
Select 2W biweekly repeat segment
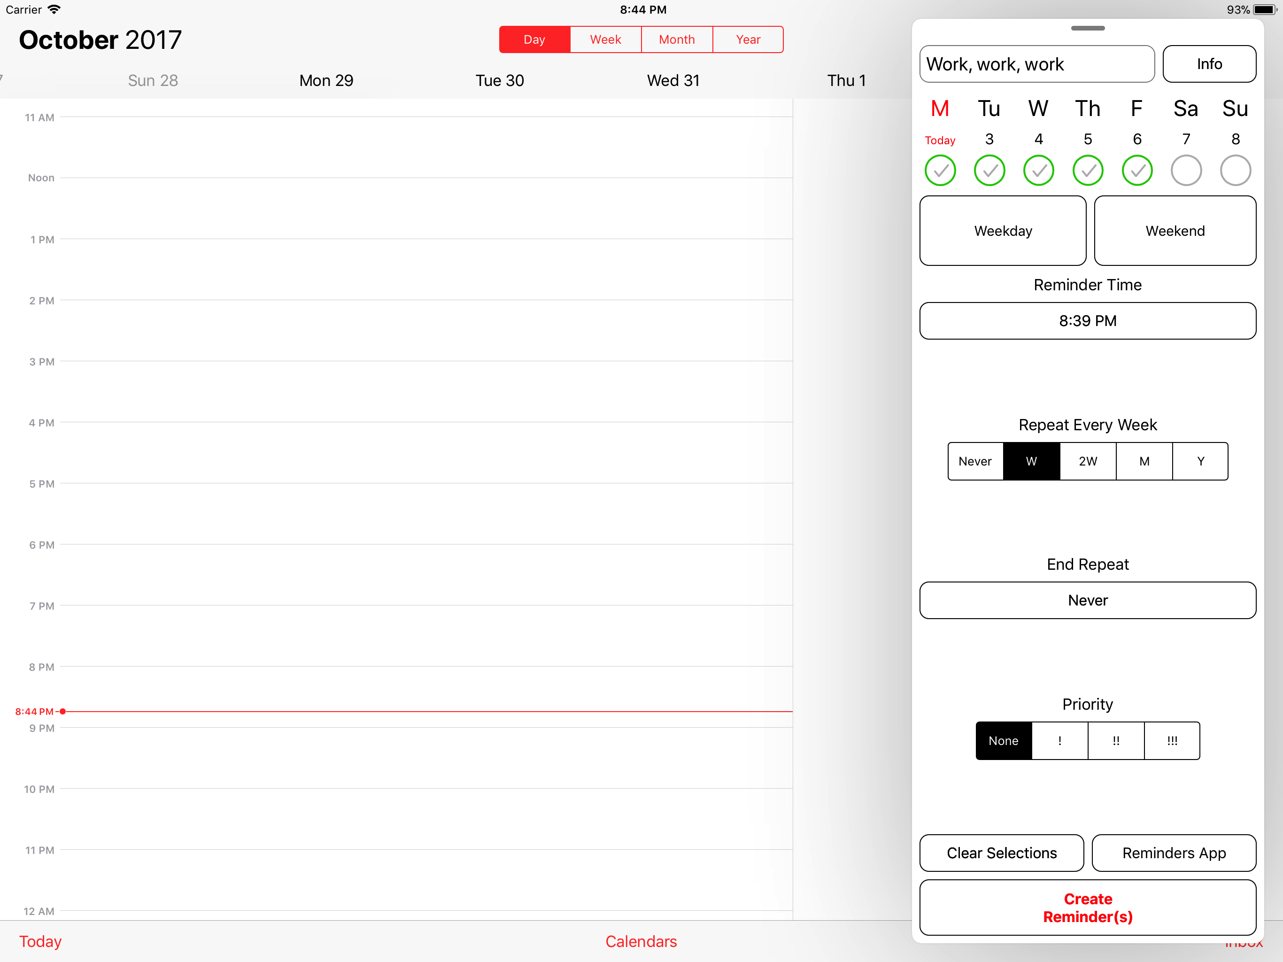coord(1088,461)
